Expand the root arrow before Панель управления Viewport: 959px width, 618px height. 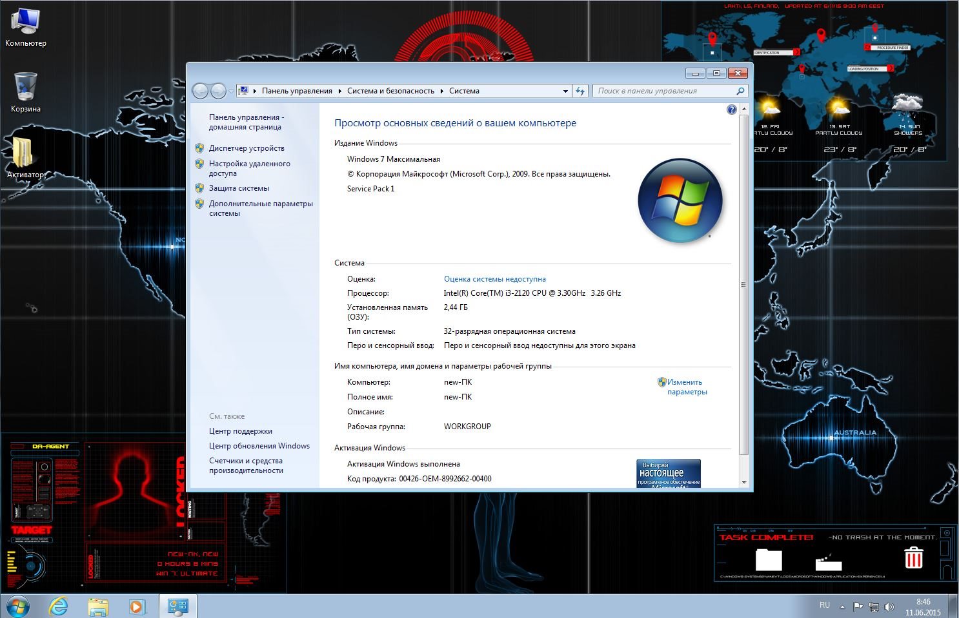pos(255,91)
